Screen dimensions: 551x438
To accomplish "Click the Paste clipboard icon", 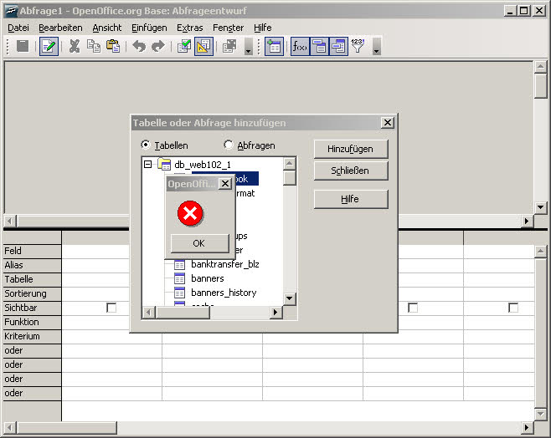I will (111, 47).
